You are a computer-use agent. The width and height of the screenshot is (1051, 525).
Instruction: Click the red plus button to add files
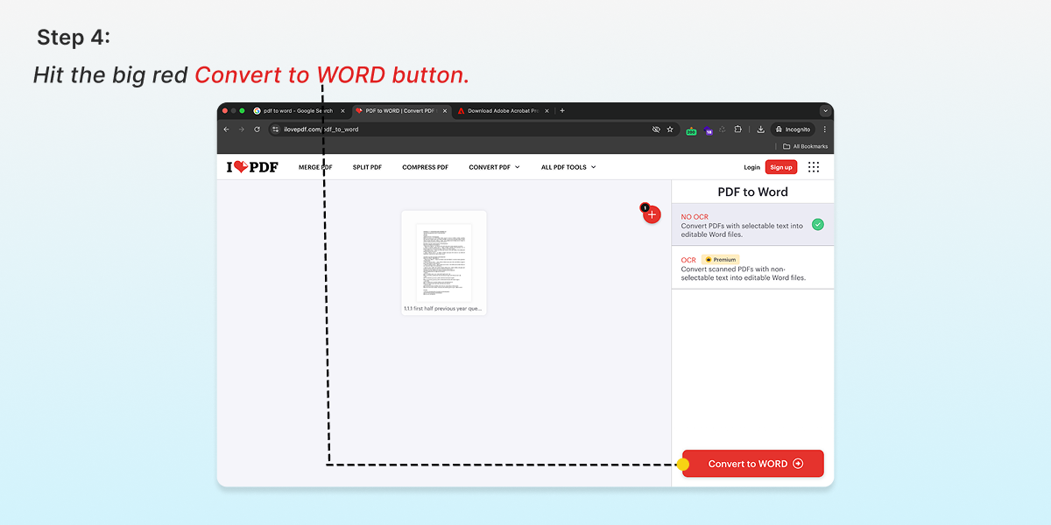click(652, 213)
